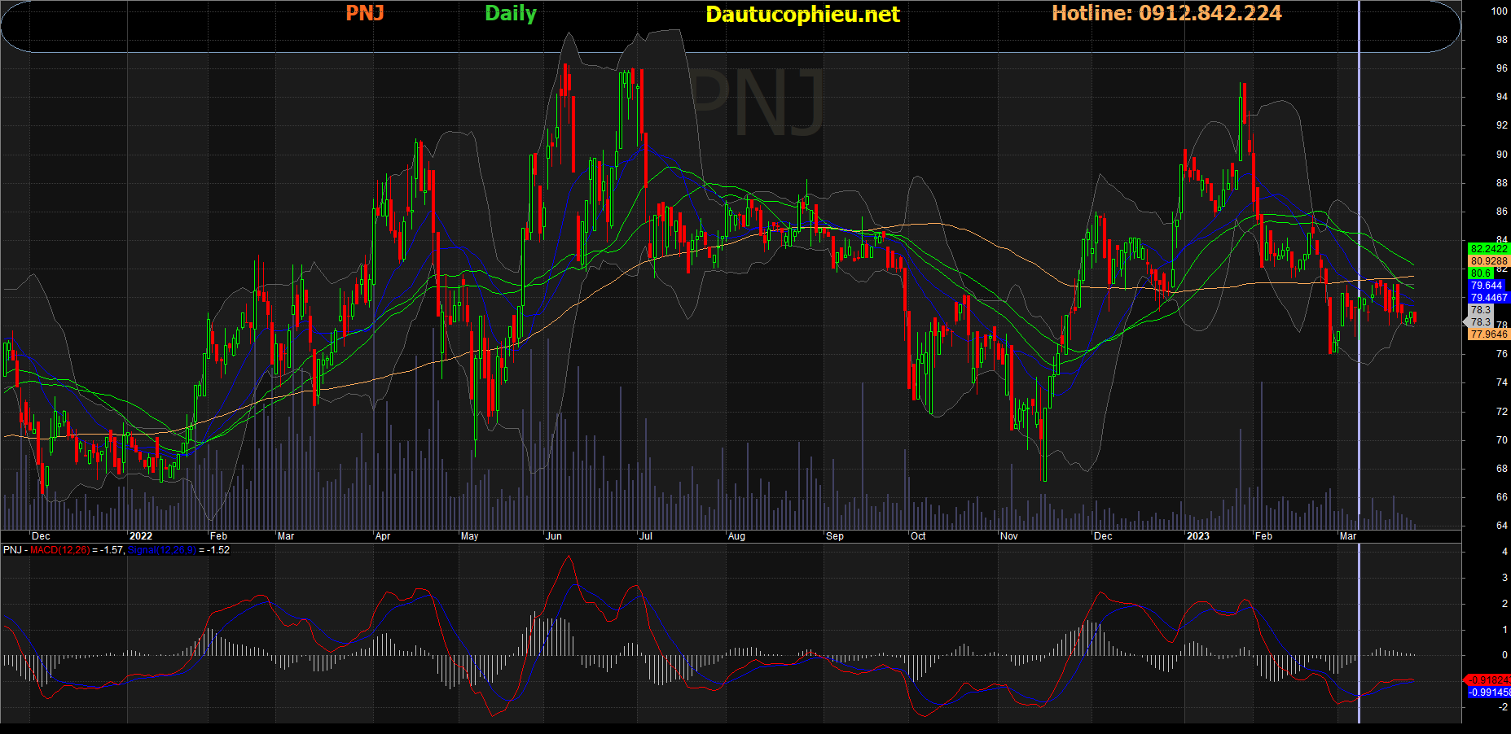Click the 2022 year marker on time axis
Viewport: 1511px width, 734px height.
pyautogui.click(x=141, y=536)
